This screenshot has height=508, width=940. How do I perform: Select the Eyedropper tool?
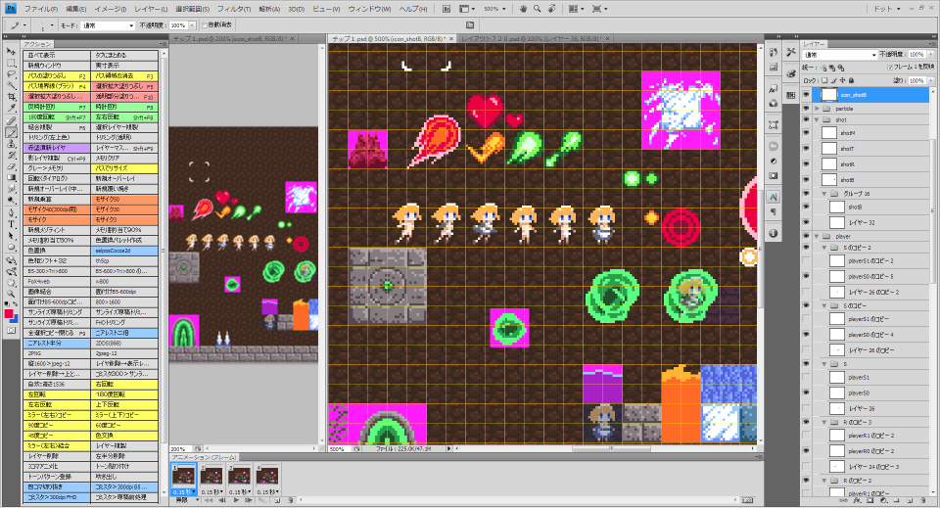pyautogui.click(x=11, y=108)
